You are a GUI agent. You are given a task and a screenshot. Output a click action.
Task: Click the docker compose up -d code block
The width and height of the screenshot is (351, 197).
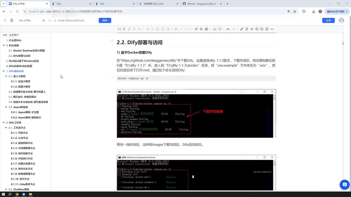click(196, 78)
